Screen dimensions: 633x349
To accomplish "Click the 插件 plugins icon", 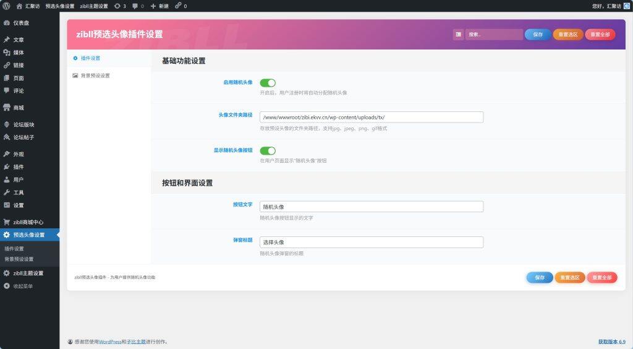I will (6, 167).
